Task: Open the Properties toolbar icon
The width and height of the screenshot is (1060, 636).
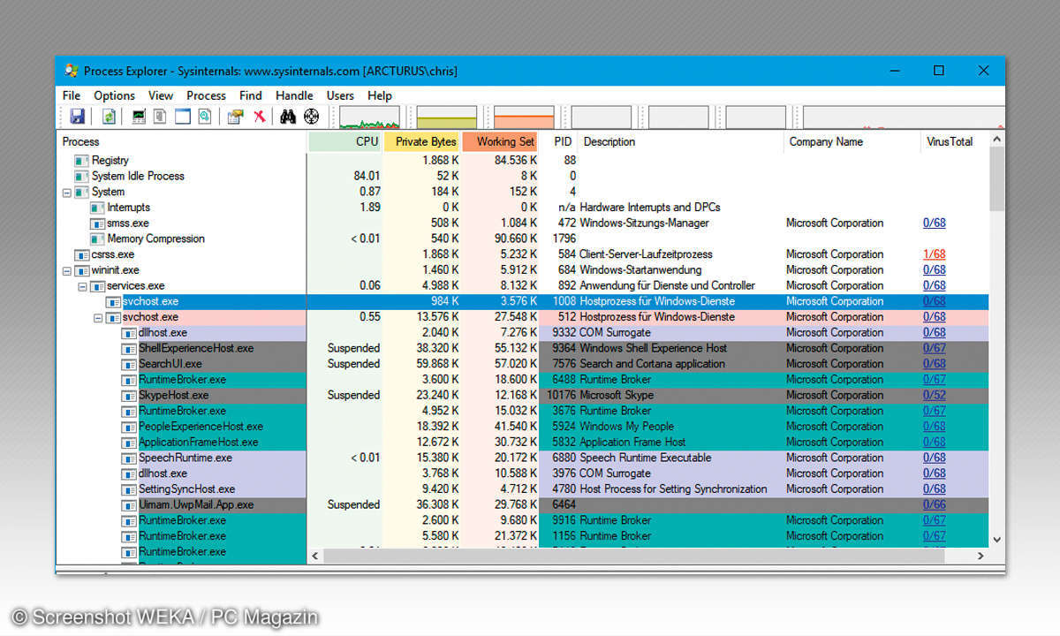Action: click(236, 117)
